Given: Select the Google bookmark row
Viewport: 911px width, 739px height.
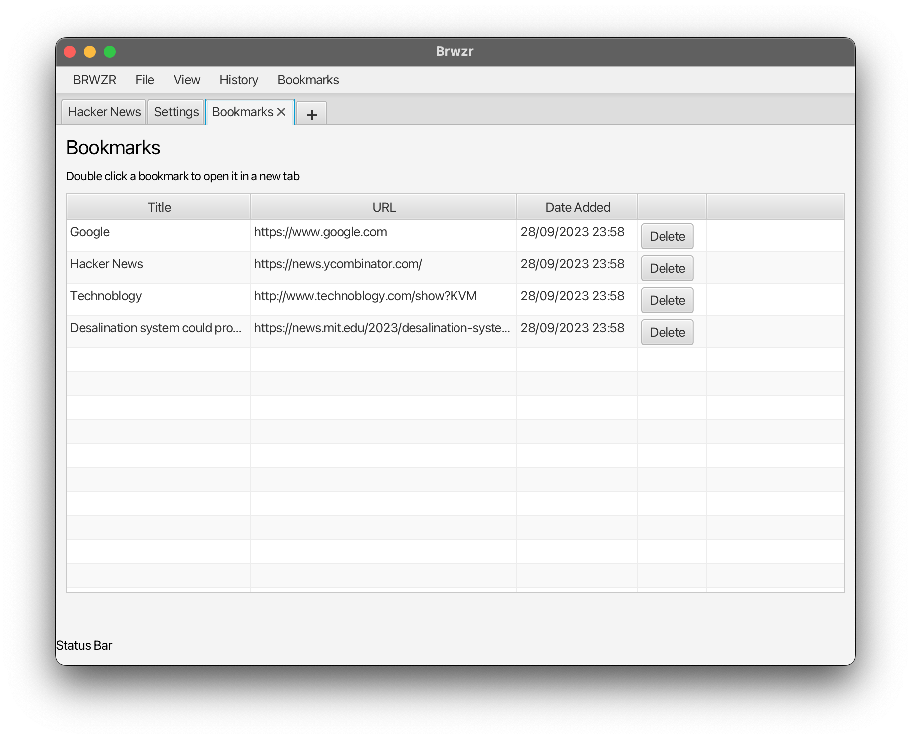Looking at the screenshot, I should point(150,232).
